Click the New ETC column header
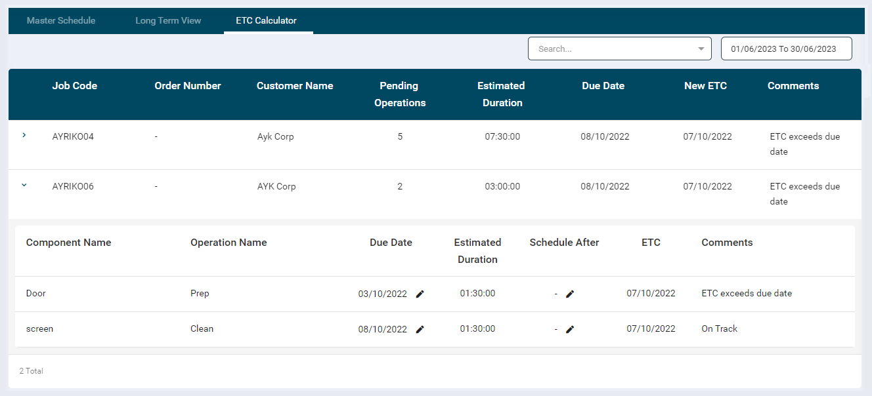 tap(705, 86)
